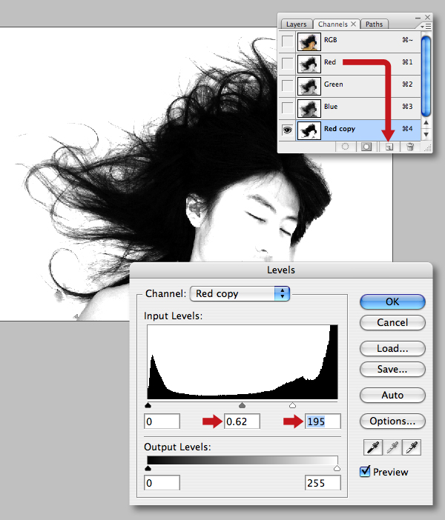Click the output black level slider

coord(148,468)
